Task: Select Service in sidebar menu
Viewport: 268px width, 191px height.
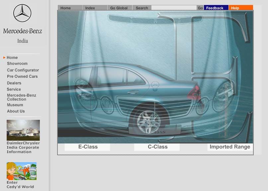Action: pos(14,89)
